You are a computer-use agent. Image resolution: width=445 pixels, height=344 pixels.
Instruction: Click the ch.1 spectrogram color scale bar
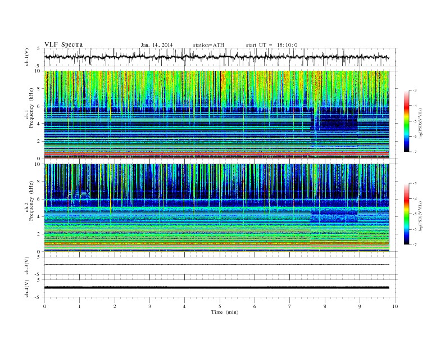coord(407,121)
